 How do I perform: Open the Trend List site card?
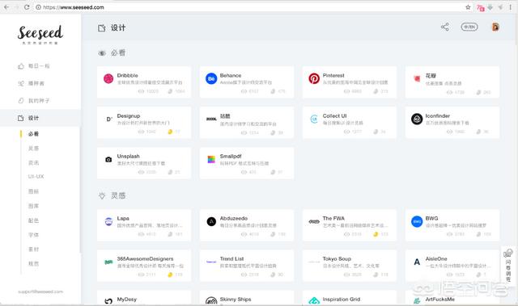click(247, 266)
